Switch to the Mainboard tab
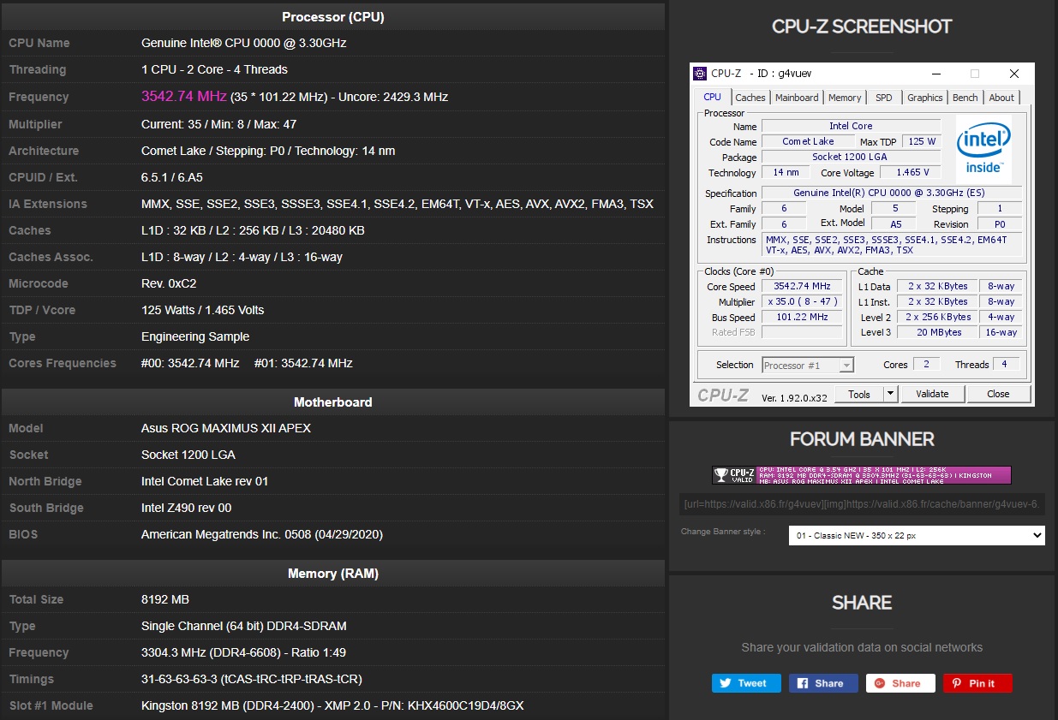The height and width of the screenshot is (720, 1058). [x=797, y=98]
